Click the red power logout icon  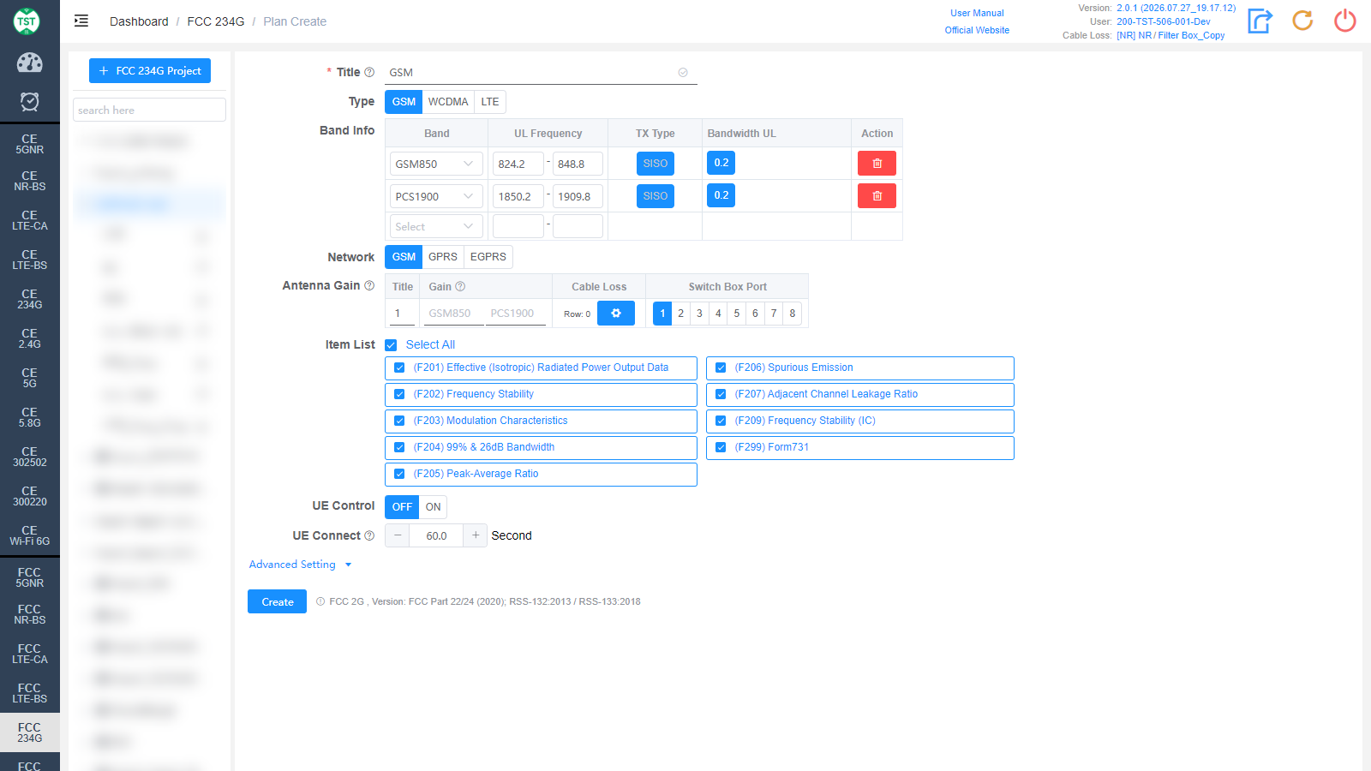1345,21
